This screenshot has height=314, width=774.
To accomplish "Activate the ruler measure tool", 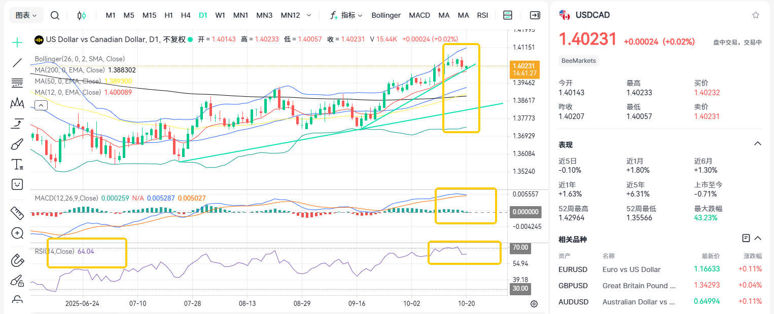I will (x=17, y=213).
